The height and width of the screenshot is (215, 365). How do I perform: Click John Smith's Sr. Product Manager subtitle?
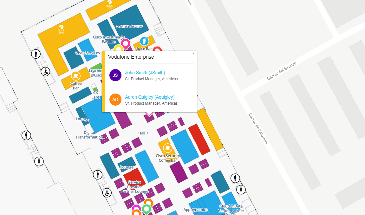(151, 79)
